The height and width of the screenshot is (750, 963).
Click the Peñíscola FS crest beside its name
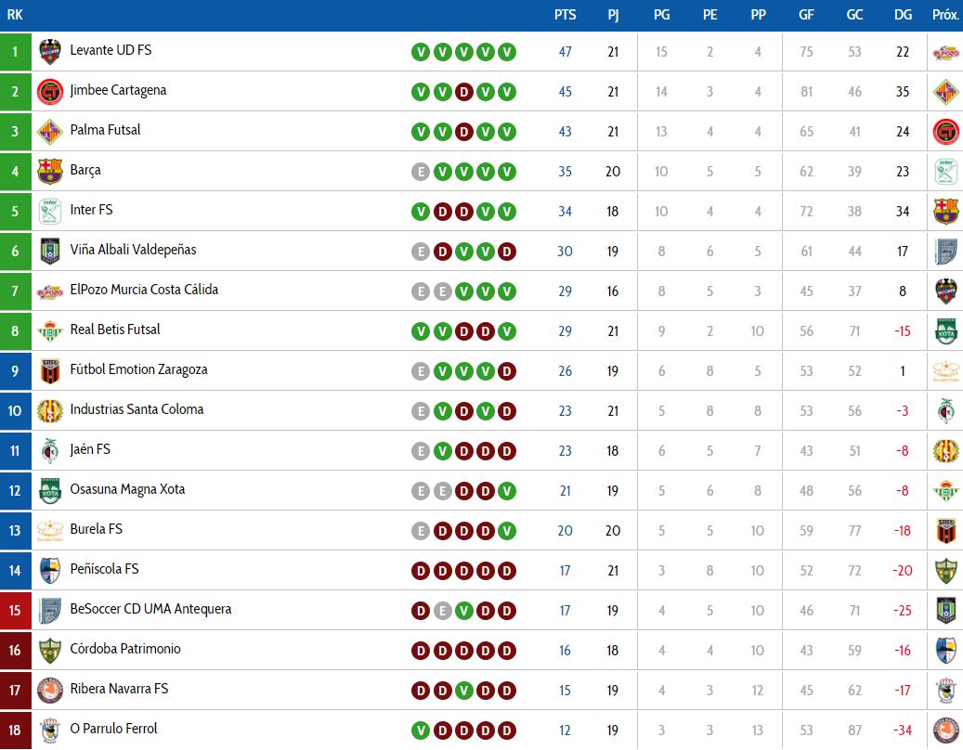[50, 570]
